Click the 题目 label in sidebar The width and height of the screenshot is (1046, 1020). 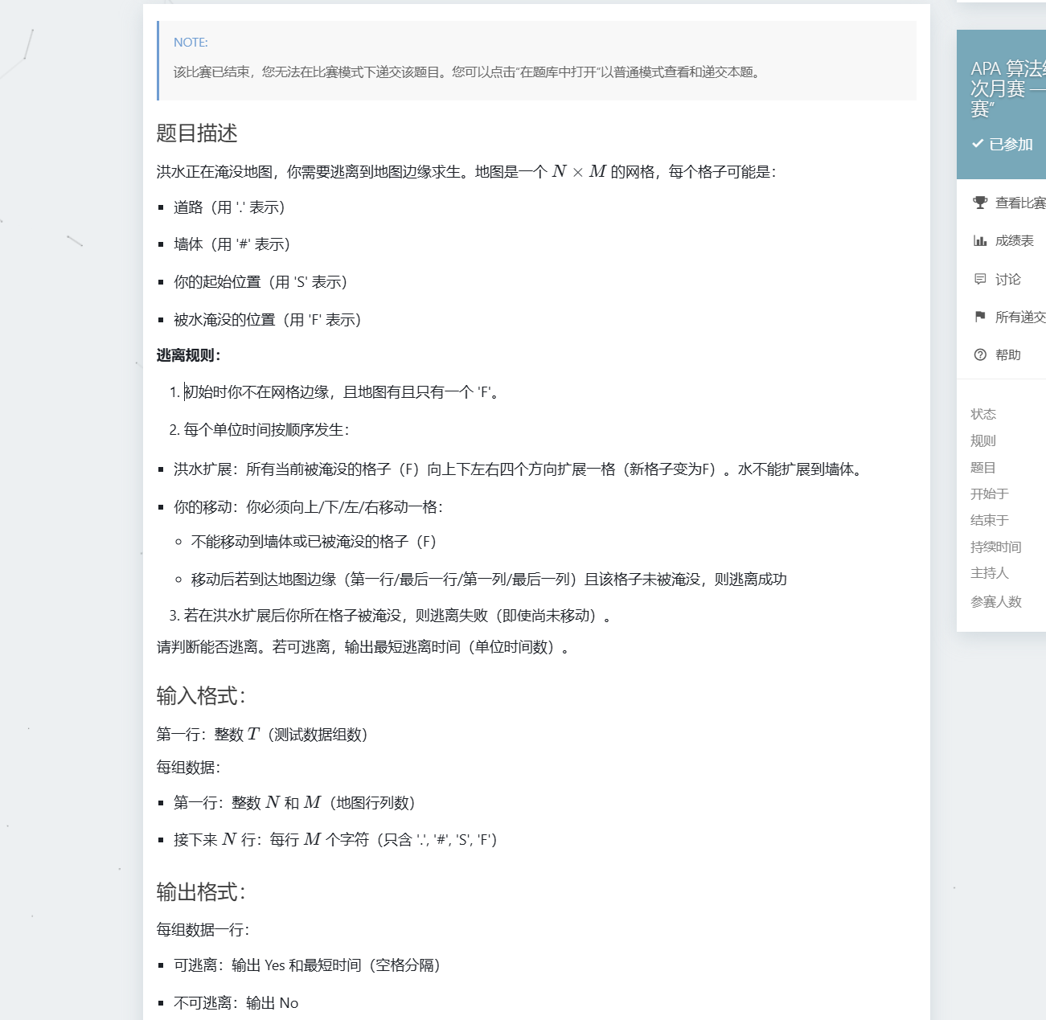[x=983, y=467]
